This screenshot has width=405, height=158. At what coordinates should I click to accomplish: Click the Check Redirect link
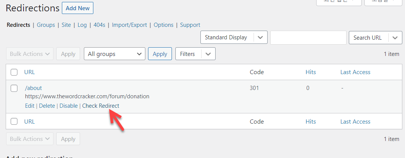(101, 106)
